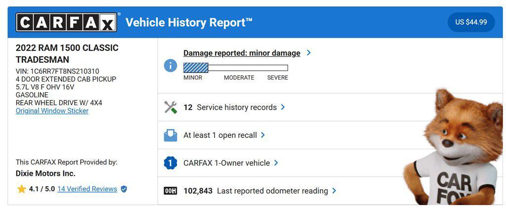Screen dimensions: 506x209
Task: Open Damage reported: minor damage heading
Action: pyautogui.click(x=242, y=53)
